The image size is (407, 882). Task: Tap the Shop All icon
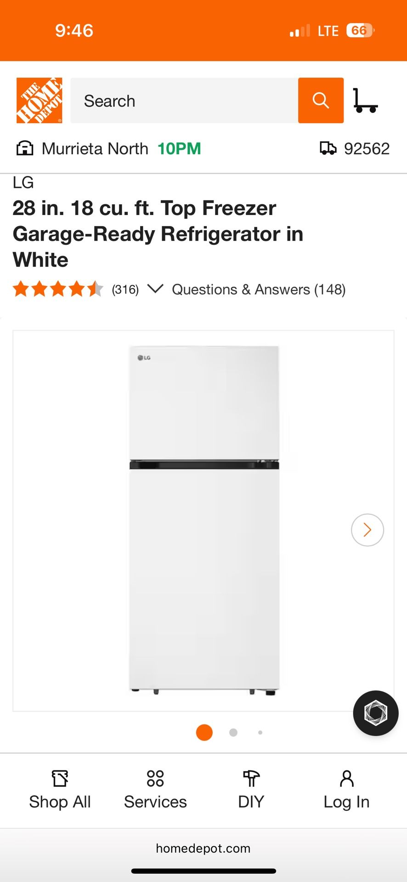click(60, 778)
